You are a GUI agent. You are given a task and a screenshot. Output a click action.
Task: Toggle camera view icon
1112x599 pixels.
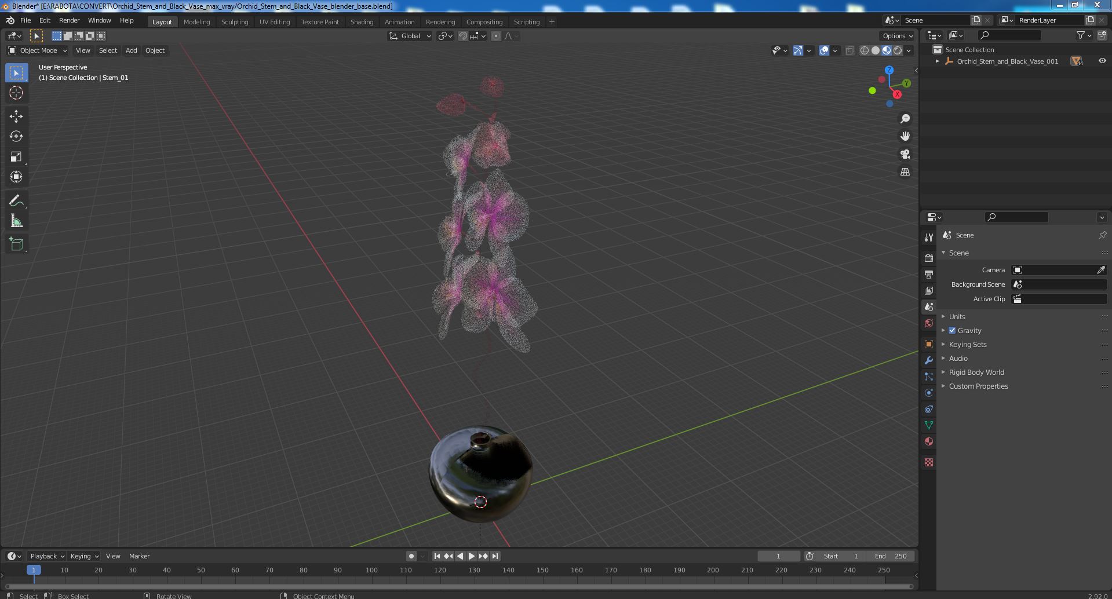[905, 154]
